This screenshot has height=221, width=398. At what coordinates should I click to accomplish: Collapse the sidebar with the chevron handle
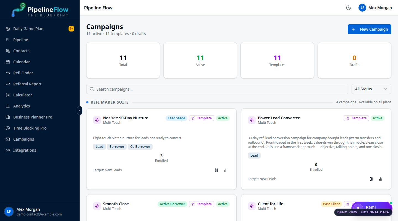(80, 110)
